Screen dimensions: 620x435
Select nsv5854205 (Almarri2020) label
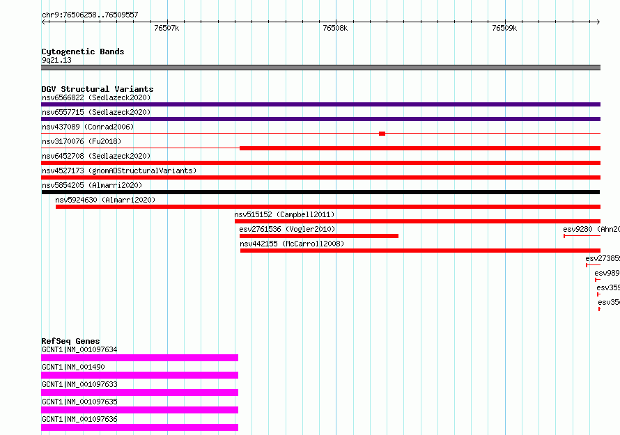coord(92,185)
